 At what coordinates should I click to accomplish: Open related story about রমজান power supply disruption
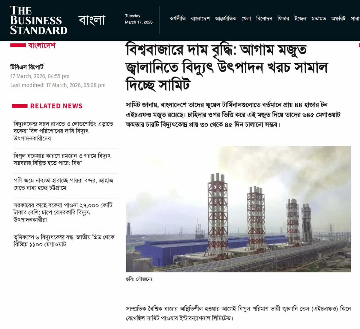(x=62, y=159)
